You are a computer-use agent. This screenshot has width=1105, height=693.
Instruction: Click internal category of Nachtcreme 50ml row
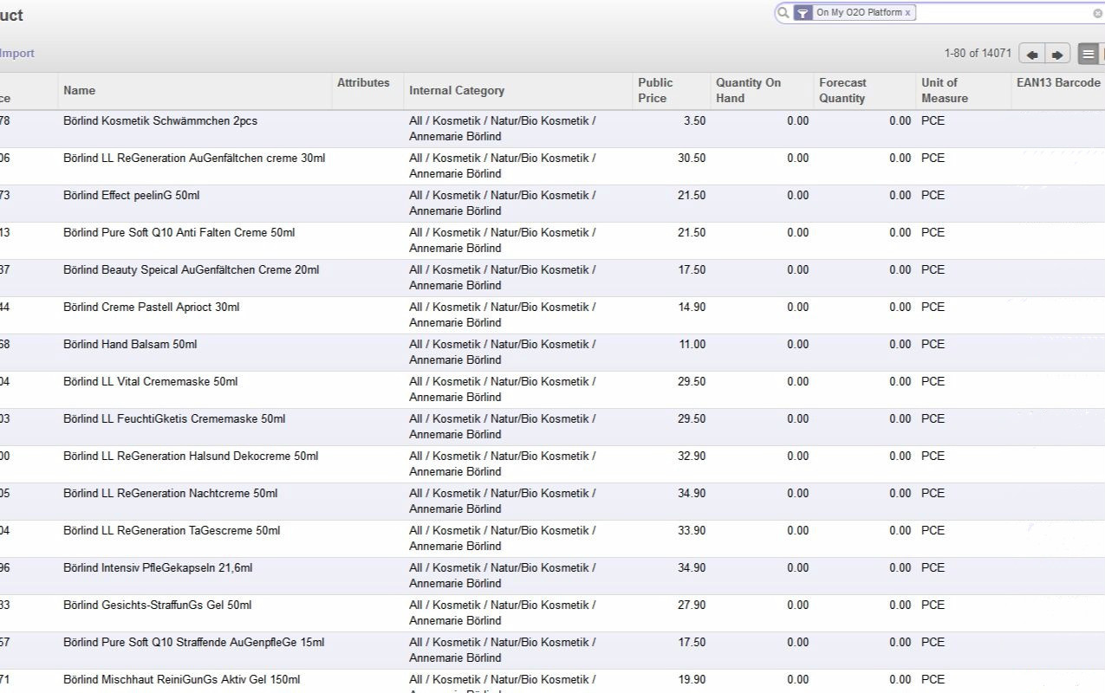pyautogui.click(x=503, y=502)
